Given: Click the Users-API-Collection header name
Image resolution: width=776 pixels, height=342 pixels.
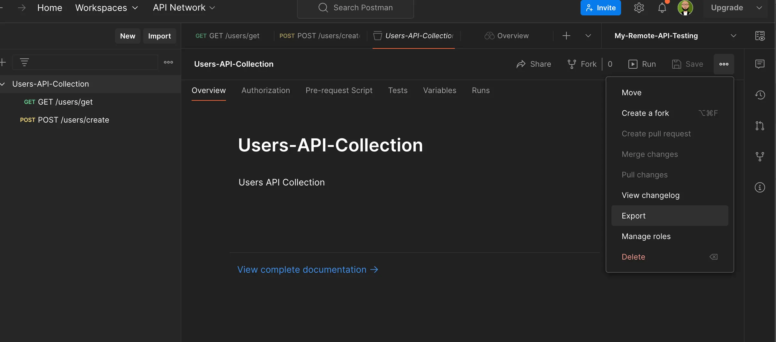Looking at the screenshot, I should [234, 64].
